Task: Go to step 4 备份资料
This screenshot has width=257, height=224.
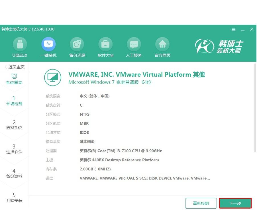Action: pyautogui.click(x=14, y=173)
